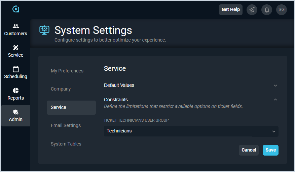Open the Customers section icon
This screenshot has width=295, height=172.
[16, 26]
